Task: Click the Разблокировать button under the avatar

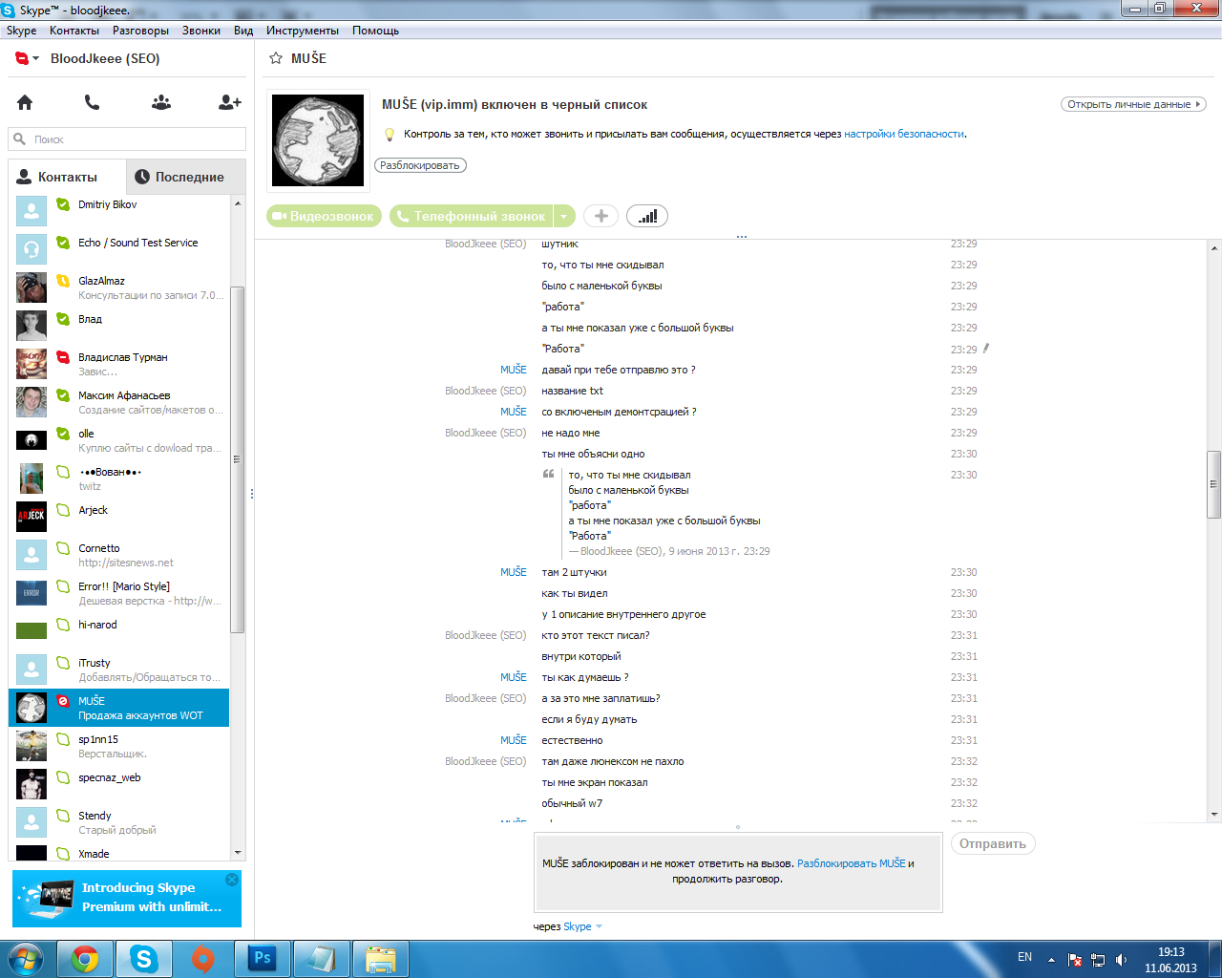Action: point(420,165)
